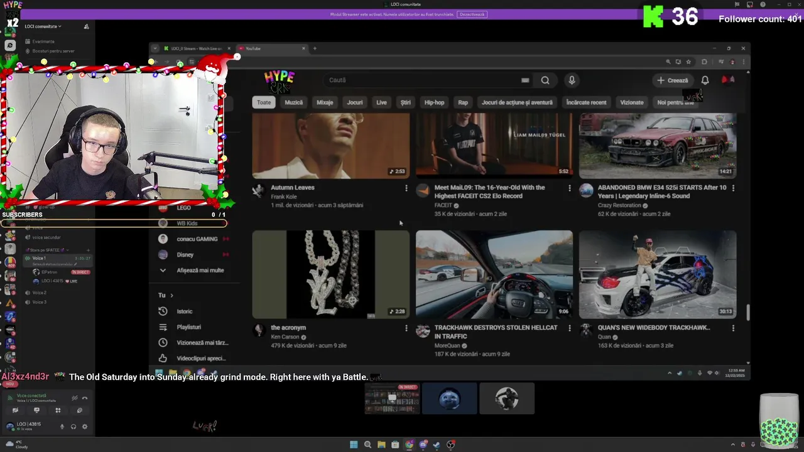
Task: Toggle Discord camera in voice panel
Action: click(x=15, y=411)
